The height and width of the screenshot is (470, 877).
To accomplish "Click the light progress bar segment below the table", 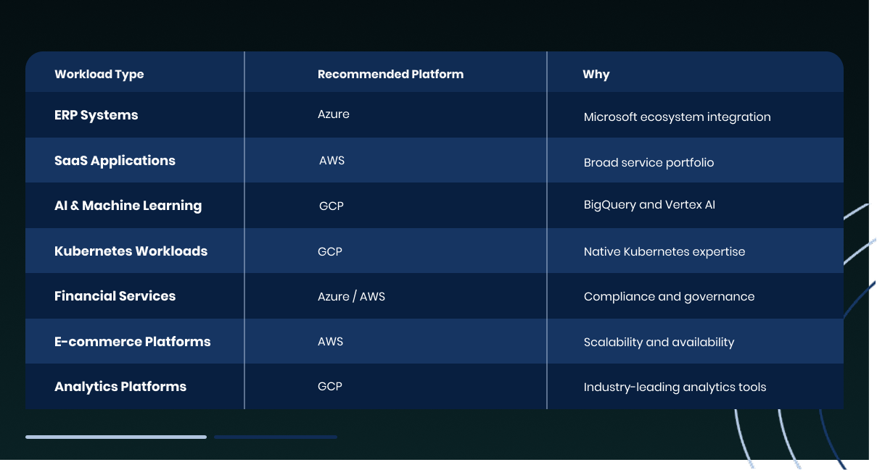I will coord(116,437).
